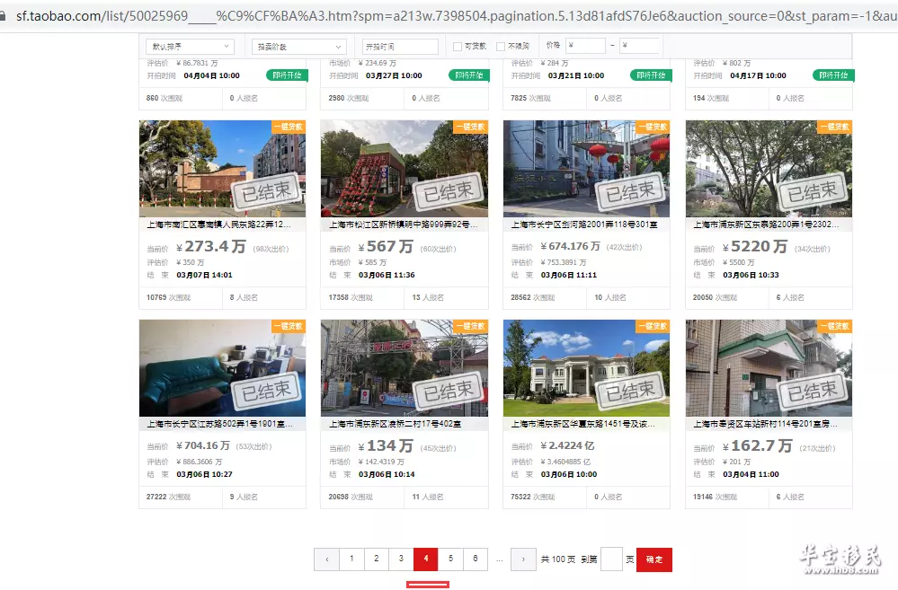Viewport: 898px width, 590px height.
Task: Click the 7825 次围观 view count
Action: pyautogui.click(x=530, y=99)
